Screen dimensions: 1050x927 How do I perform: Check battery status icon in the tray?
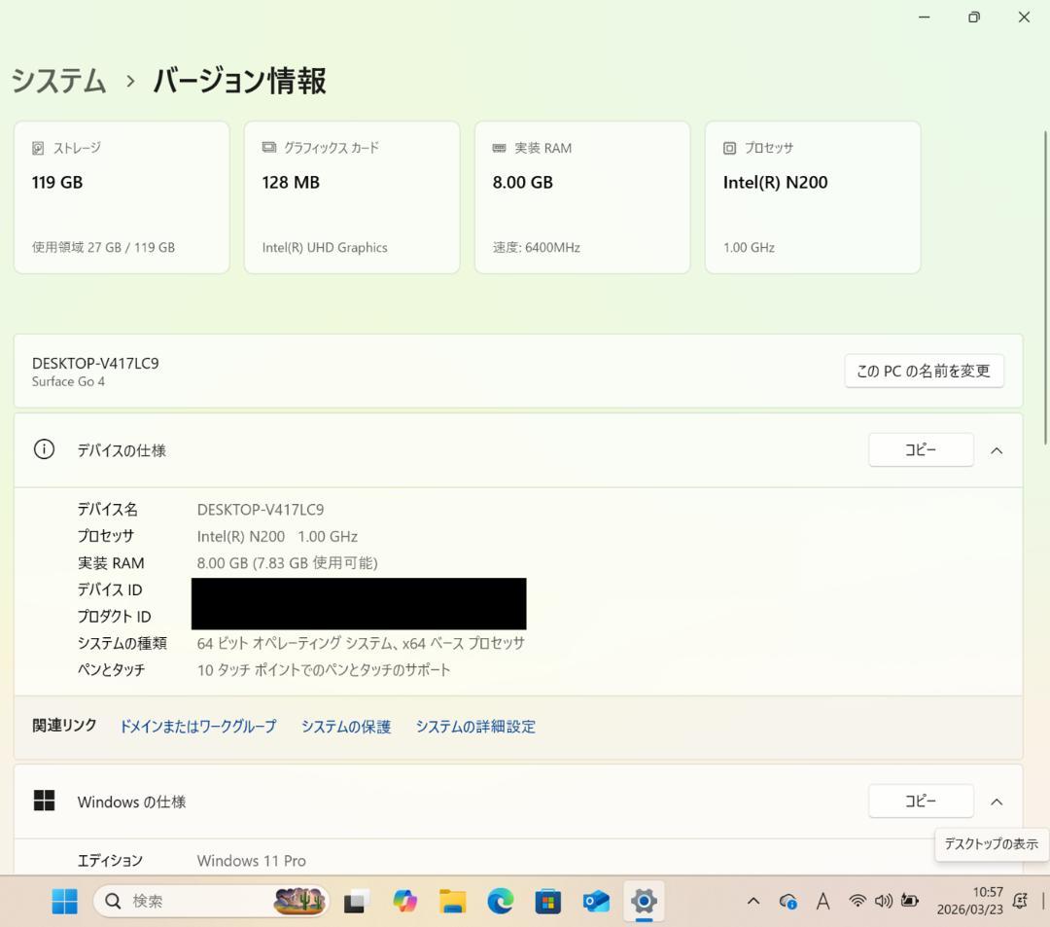click(x=909, y=901)
